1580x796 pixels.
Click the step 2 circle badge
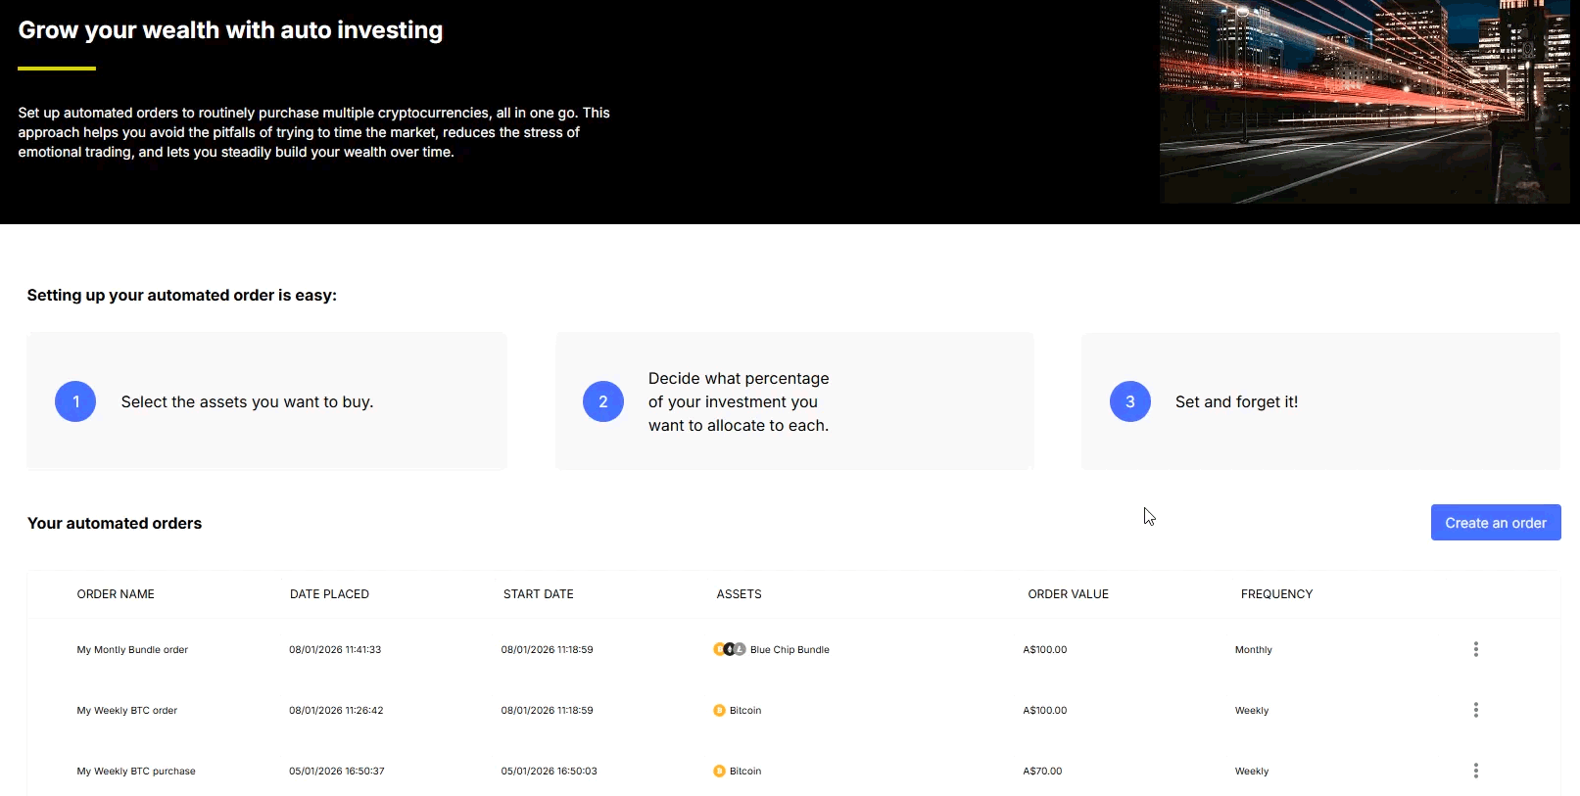point(603,401)
